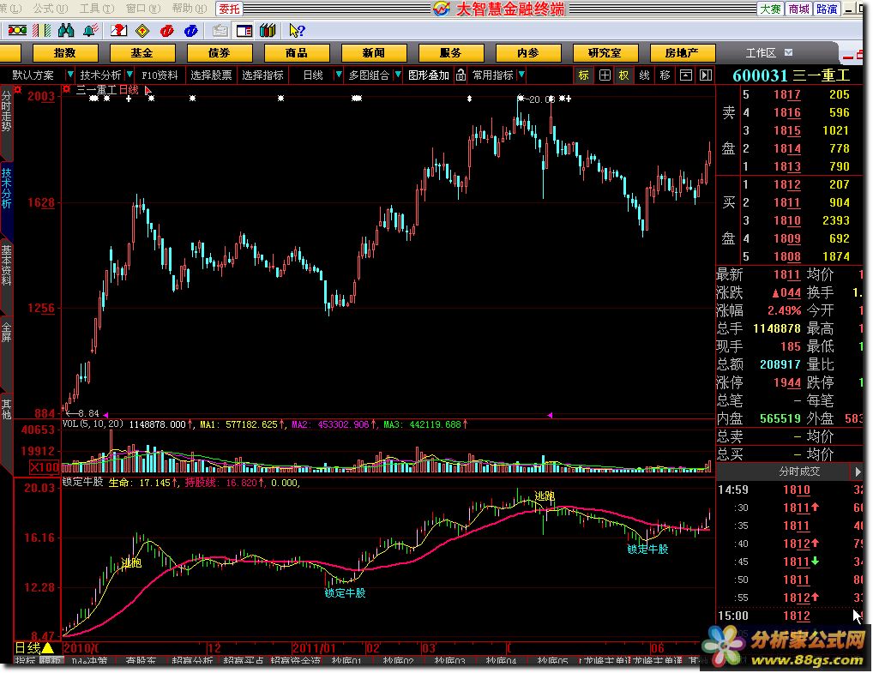Click the ×100 volume scale box
873x673 pixels.
[44, 467]
